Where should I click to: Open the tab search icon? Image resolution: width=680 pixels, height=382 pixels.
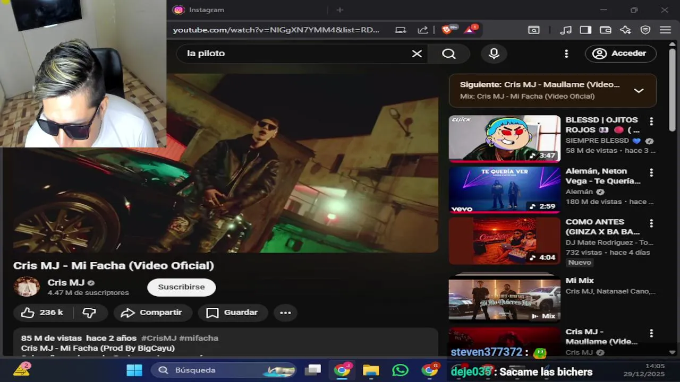(534, 30)
